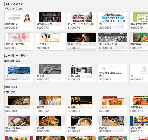
Task: Choose the そば・うどん S000004 template
Action: coord(19,125)
